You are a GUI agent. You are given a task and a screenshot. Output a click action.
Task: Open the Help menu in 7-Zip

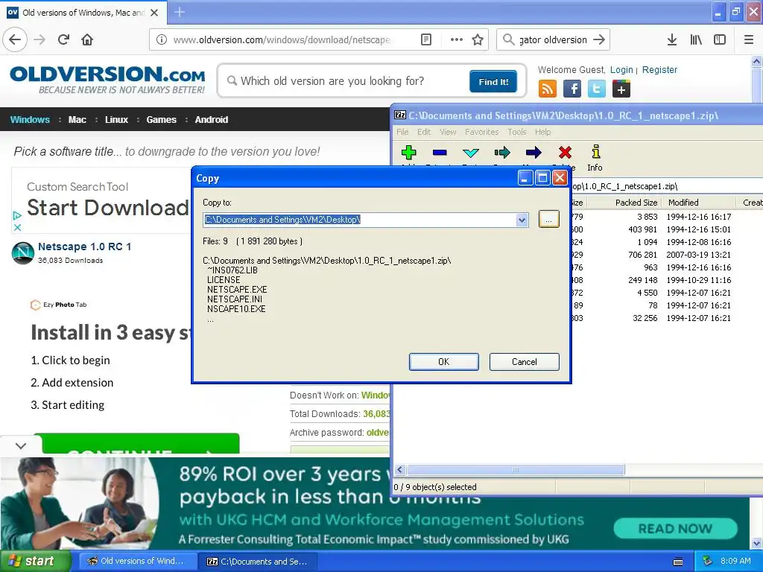pyautogui.click(x=542, y=132)
